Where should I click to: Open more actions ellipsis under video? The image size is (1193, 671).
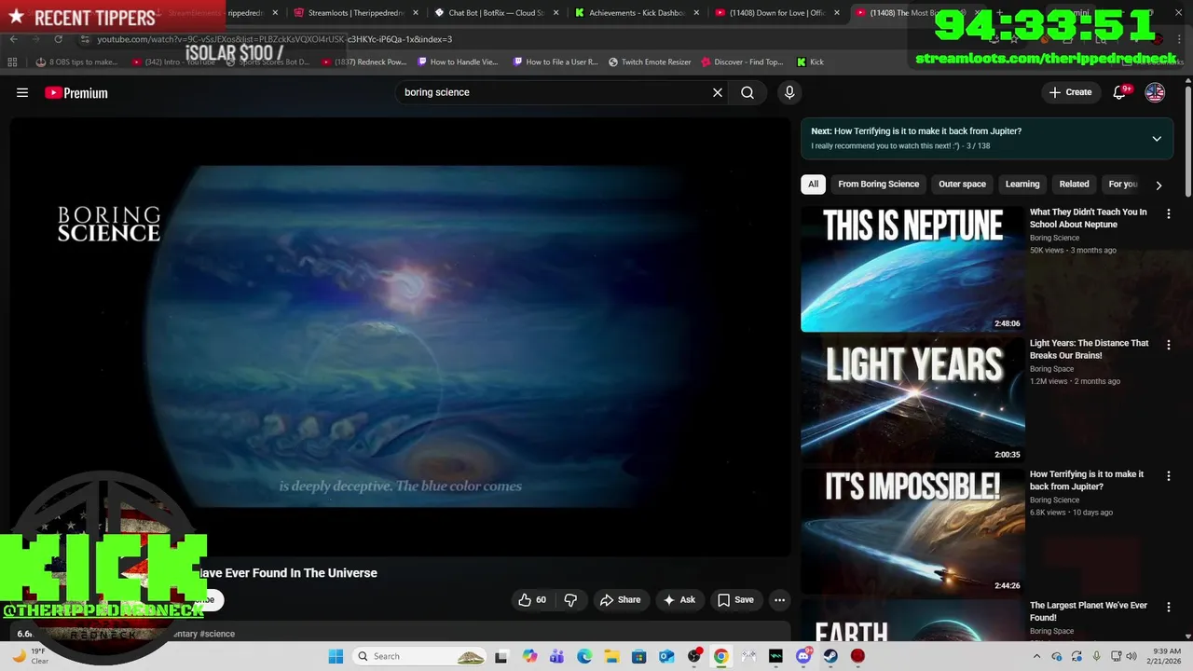click(x=780, y=600)
